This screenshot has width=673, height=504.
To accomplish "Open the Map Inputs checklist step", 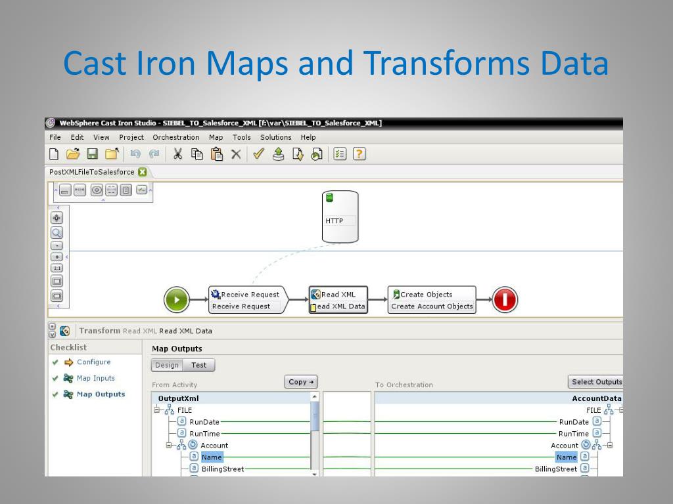I will point(96,378).
